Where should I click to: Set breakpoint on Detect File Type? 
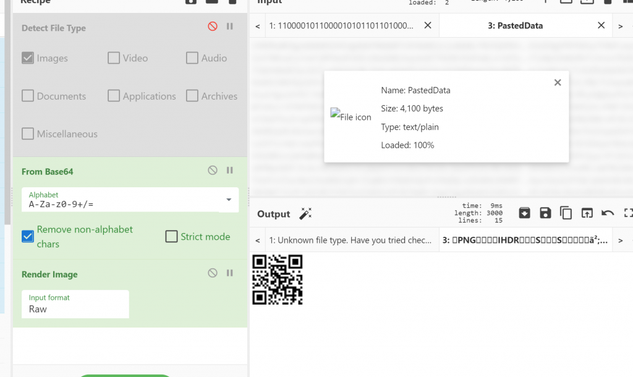[230, 26]
